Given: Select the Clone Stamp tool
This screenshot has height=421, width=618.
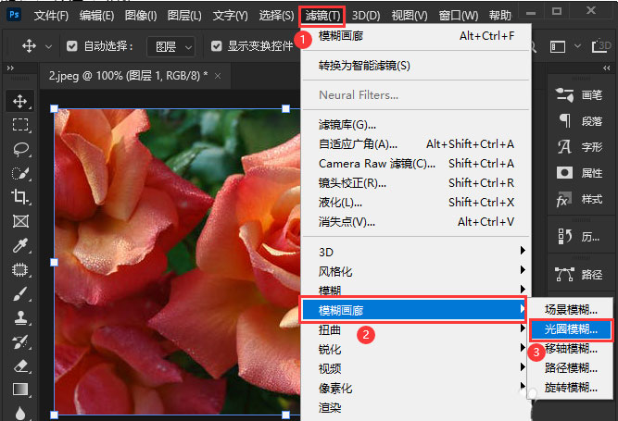Looking at the screenshot, I should [20, 317].
